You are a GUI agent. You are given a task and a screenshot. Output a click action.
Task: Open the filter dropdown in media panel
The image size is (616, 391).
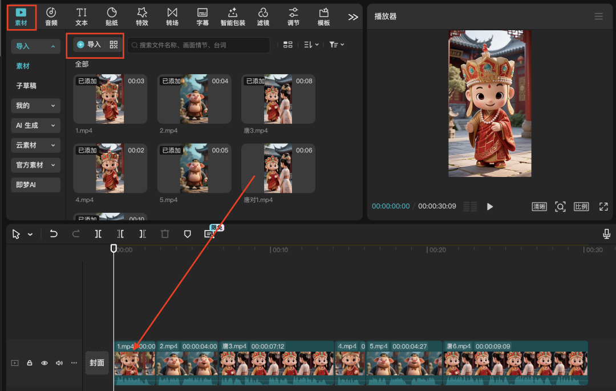[x=337, y=45]
